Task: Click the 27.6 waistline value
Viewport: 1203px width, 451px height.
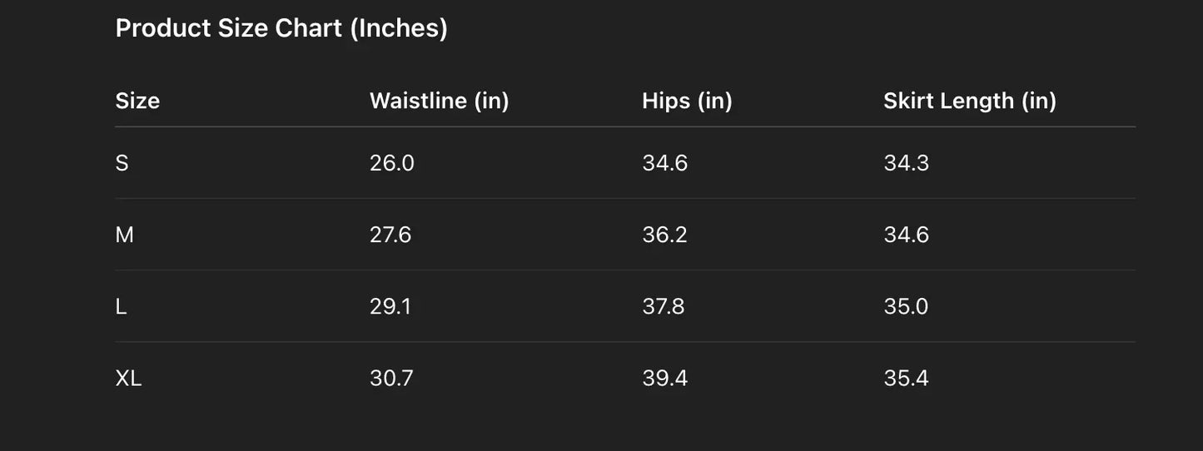Action: [390, 235]
